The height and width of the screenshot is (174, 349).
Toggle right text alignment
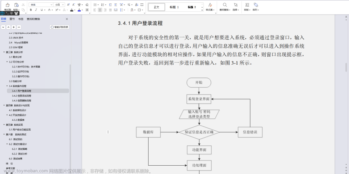click(x=105, y=10)
